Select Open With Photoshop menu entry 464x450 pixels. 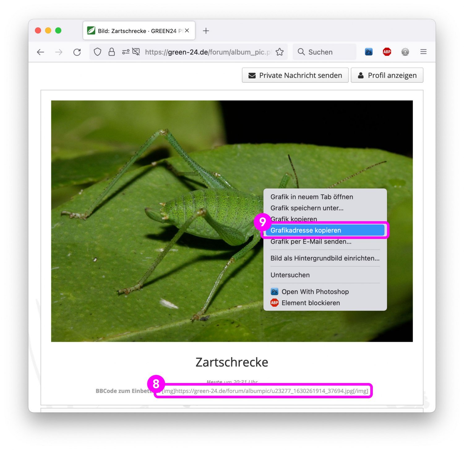315,292
